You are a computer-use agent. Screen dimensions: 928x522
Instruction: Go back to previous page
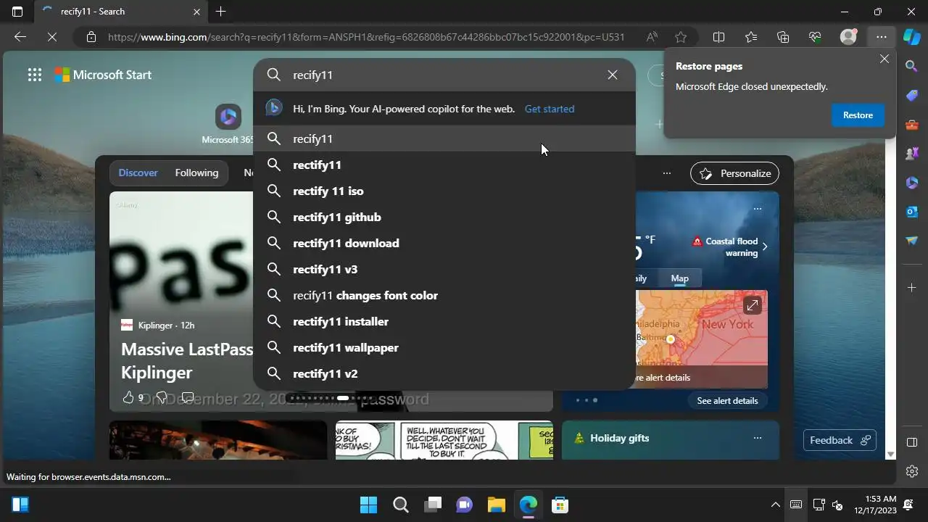[x=20, y=37]
